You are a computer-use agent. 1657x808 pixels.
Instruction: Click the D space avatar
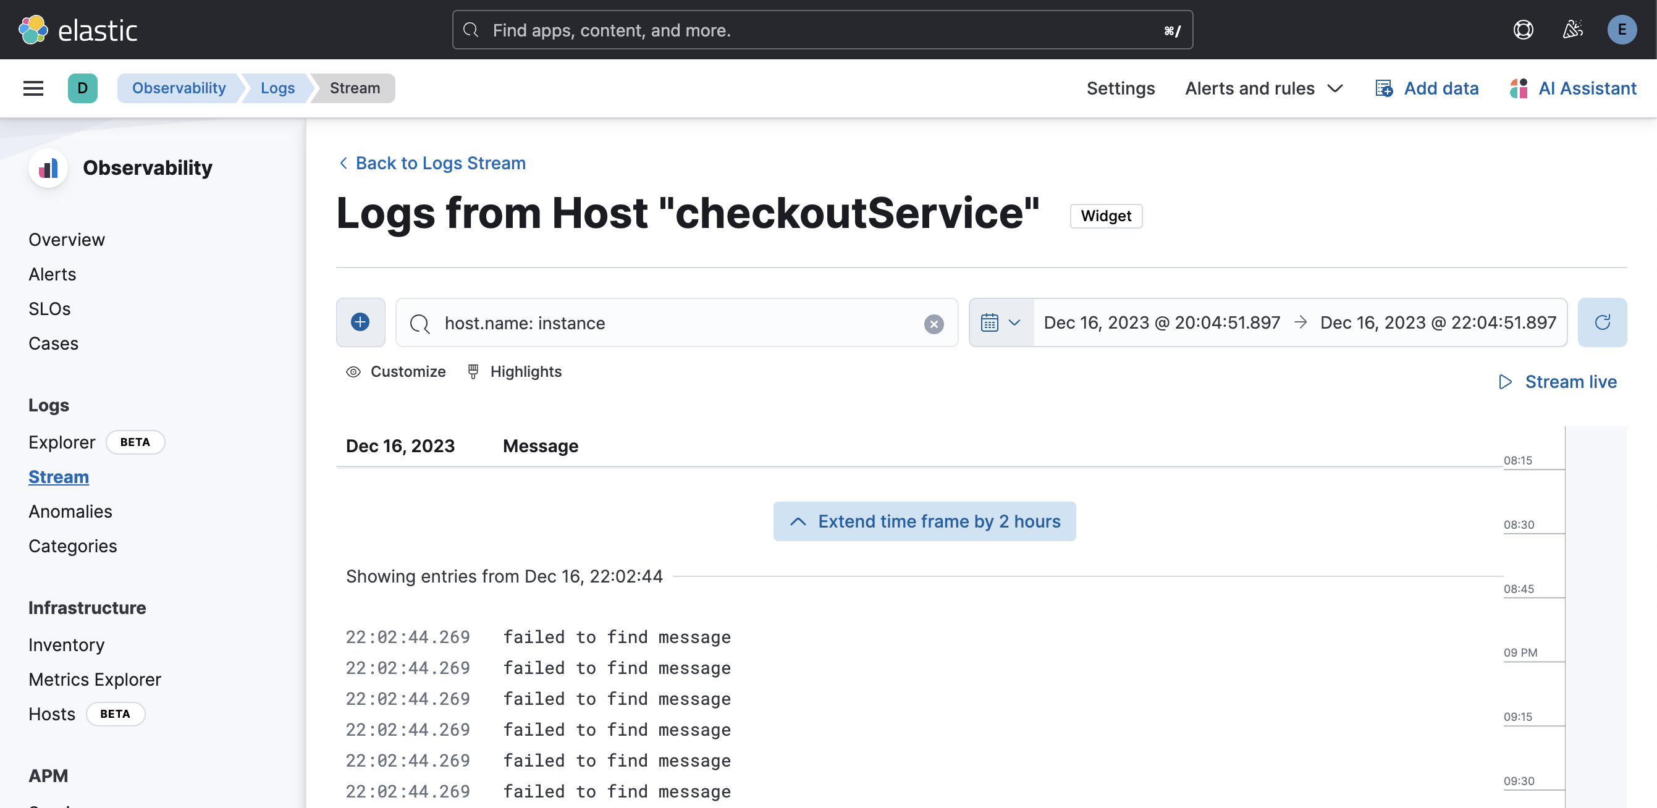point(82,88)
